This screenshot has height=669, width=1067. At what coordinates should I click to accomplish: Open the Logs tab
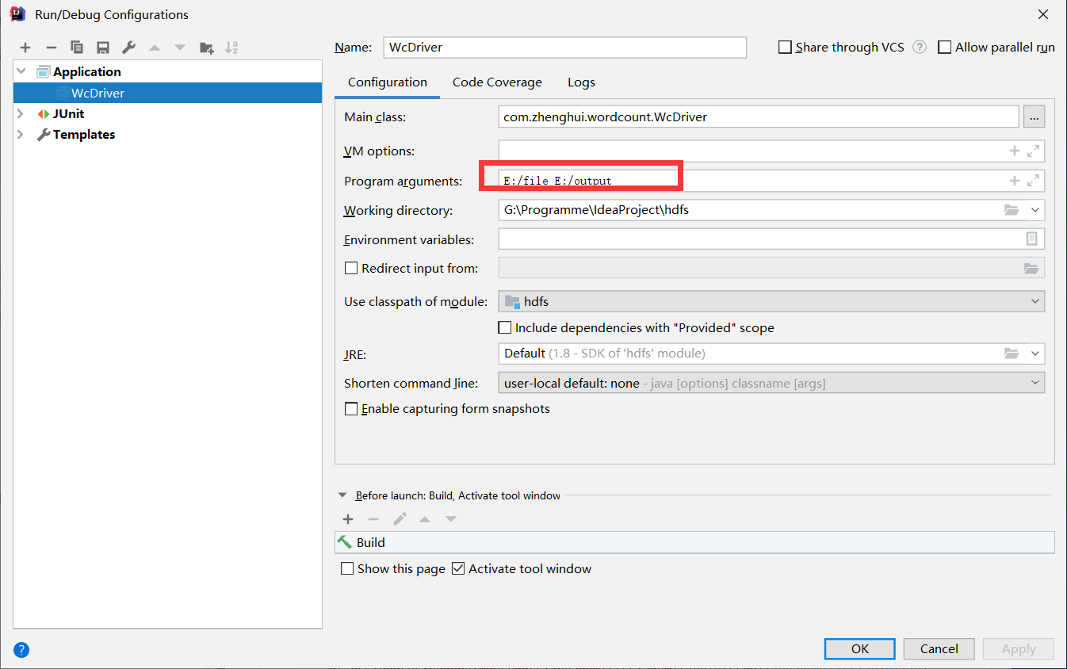tap(581, 82)
